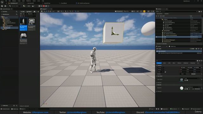The width and height of the screenshot is (203, 114).
Task: Click the viewport scale tool icon
Action: [x=50, y=11]
